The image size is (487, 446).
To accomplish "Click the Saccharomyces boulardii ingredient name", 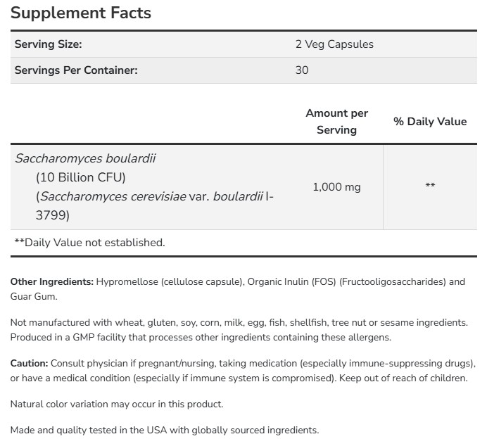I will [x=75, y=158].
